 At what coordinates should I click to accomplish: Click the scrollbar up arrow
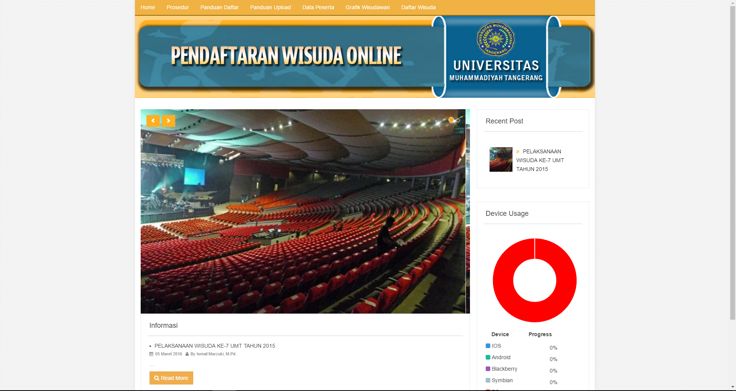733,3
